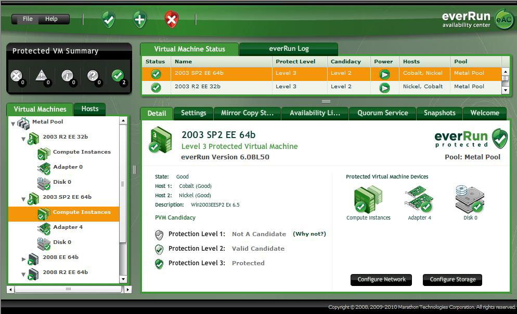Image resolution: width=517 pixels, height=314 pixels.
Task: Click the Compute Instances device icon in Detail
Action: coord(368,199)
